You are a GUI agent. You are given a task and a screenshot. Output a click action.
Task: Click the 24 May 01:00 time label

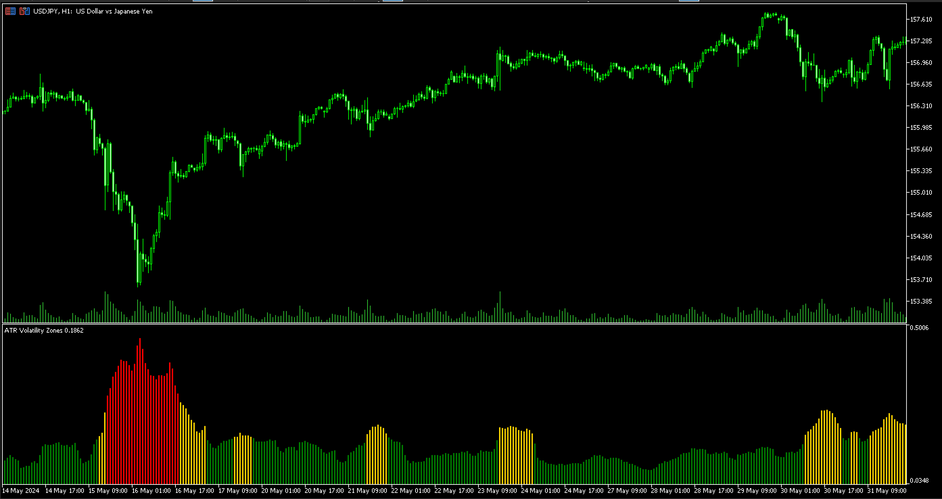pos(542,490)
